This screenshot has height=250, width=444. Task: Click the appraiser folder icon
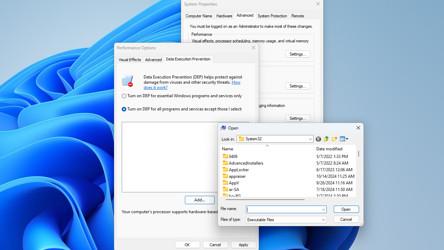click(x=225, y=176)
